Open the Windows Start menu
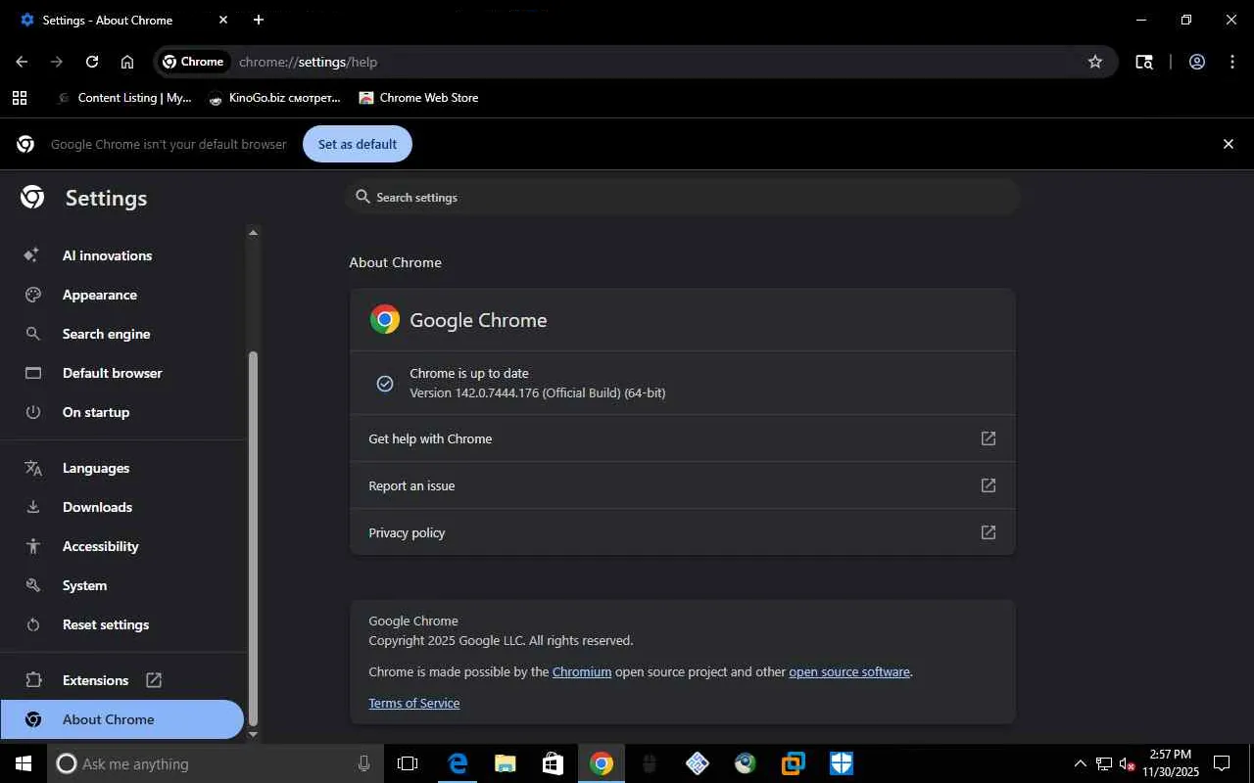1254x783 pixels. click(24, 763)
